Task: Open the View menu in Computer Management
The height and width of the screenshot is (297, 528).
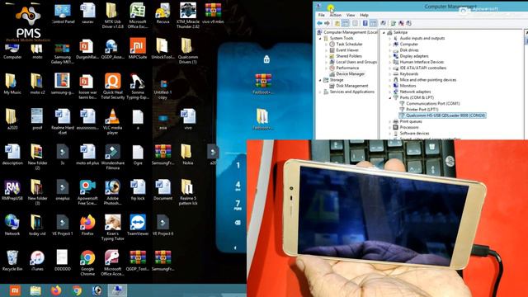Action: pos(351,15)
